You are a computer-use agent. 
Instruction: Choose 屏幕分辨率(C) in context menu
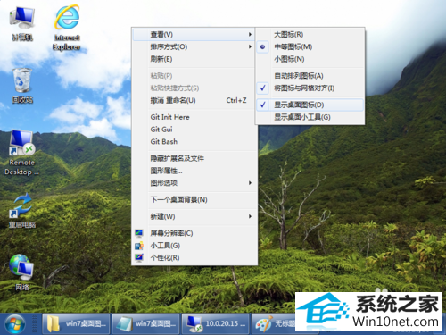[194, 233]
